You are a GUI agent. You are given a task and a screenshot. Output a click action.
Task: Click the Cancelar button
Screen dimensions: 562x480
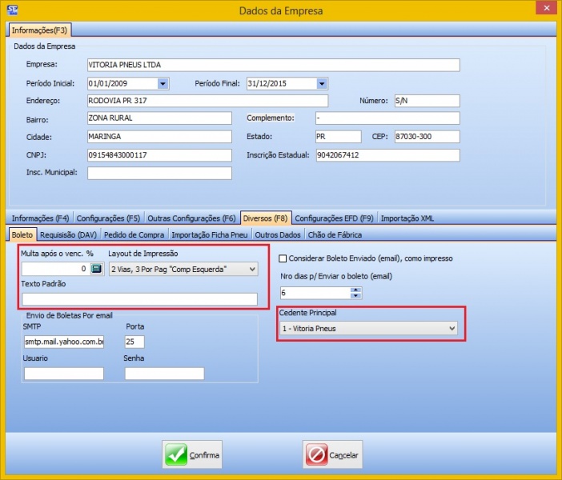333,454
